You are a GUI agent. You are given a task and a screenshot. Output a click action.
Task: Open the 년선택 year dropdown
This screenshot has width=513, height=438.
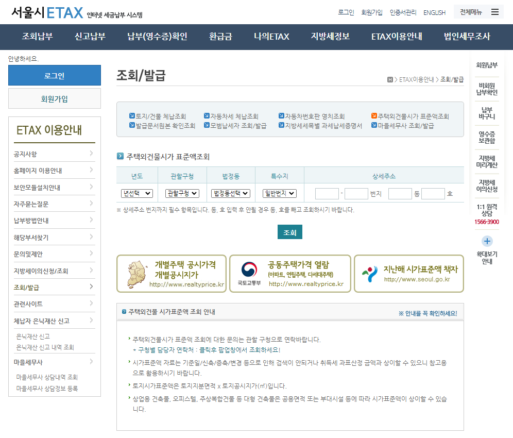[137, 193]
